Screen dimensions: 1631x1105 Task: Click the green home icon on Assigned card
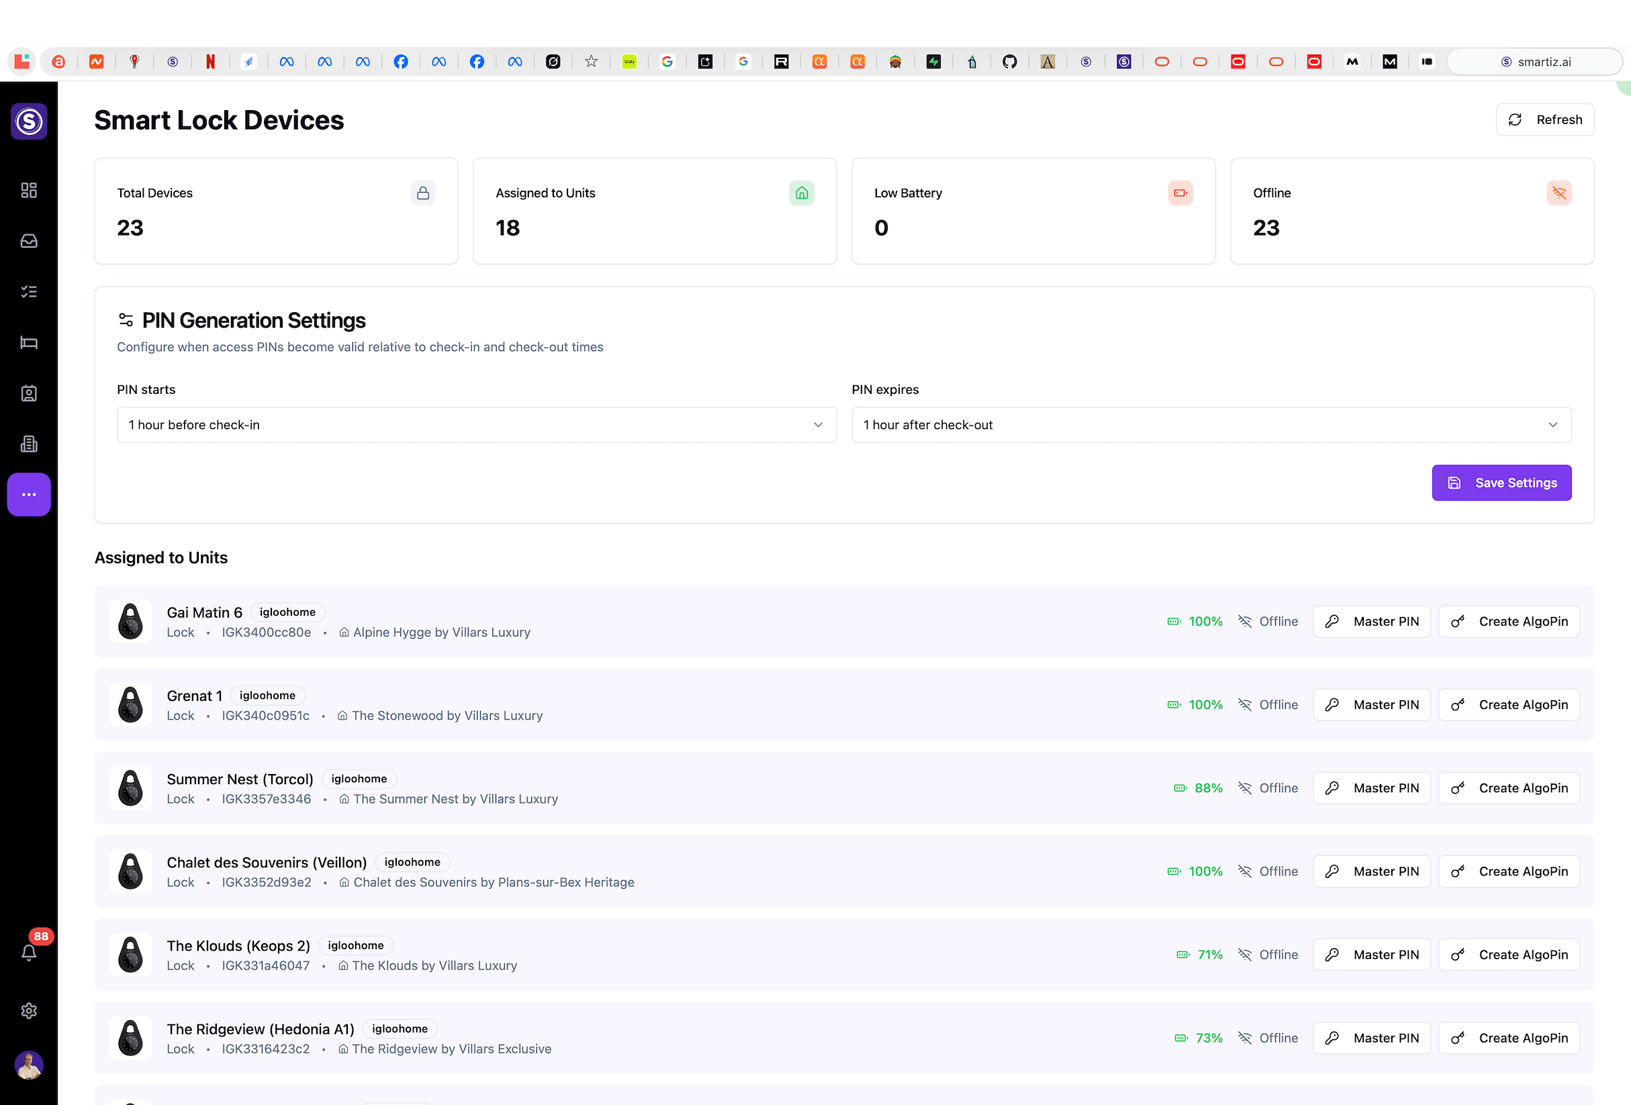pos(802,193)
